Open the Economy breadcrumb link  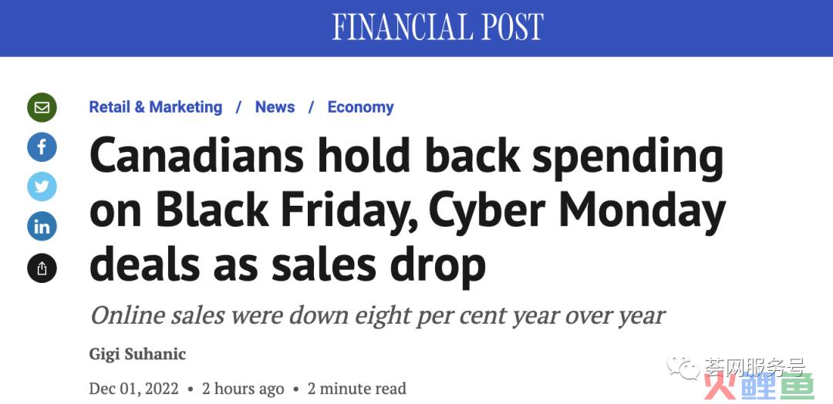(361, 106)
